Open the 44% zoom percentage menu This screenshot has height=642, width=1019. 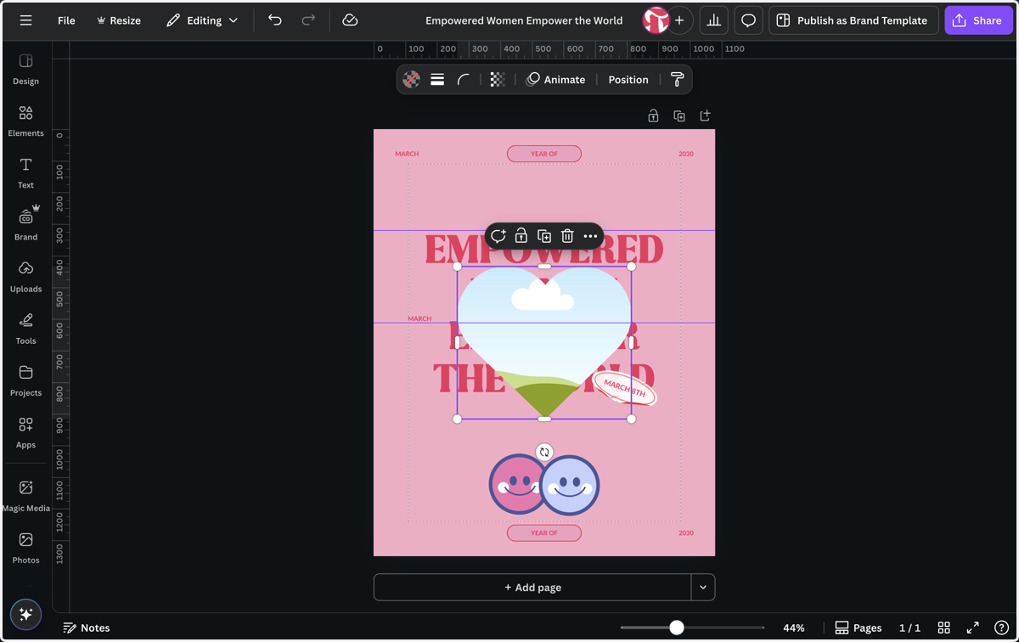point(794,628)
